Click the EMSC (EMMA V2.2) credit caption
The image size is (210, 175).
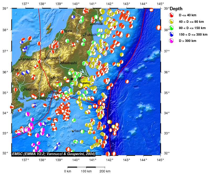tap(53, 154)
